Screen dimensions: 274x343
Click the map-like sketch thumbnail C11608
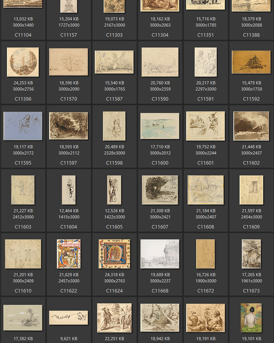pos(206,190)
